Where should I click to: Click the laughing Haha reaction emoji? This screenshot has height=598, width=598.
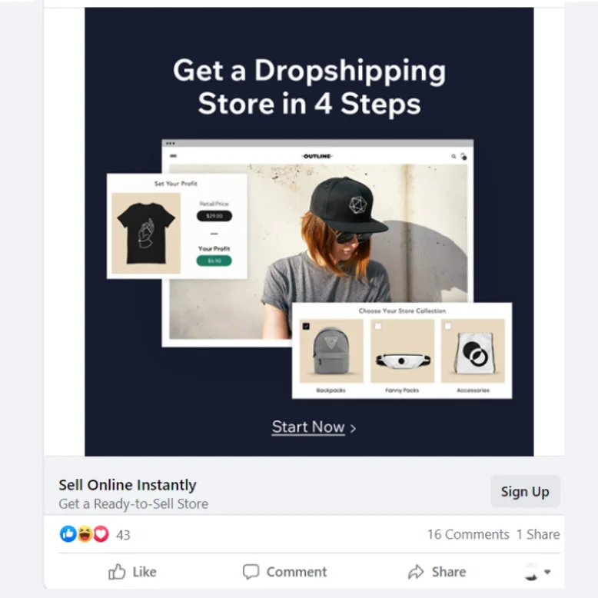(85, 534)
